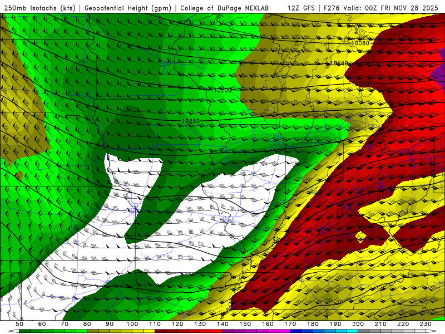
Task: Click the 140 knot colorbar tick label
Action: (222, 324)
